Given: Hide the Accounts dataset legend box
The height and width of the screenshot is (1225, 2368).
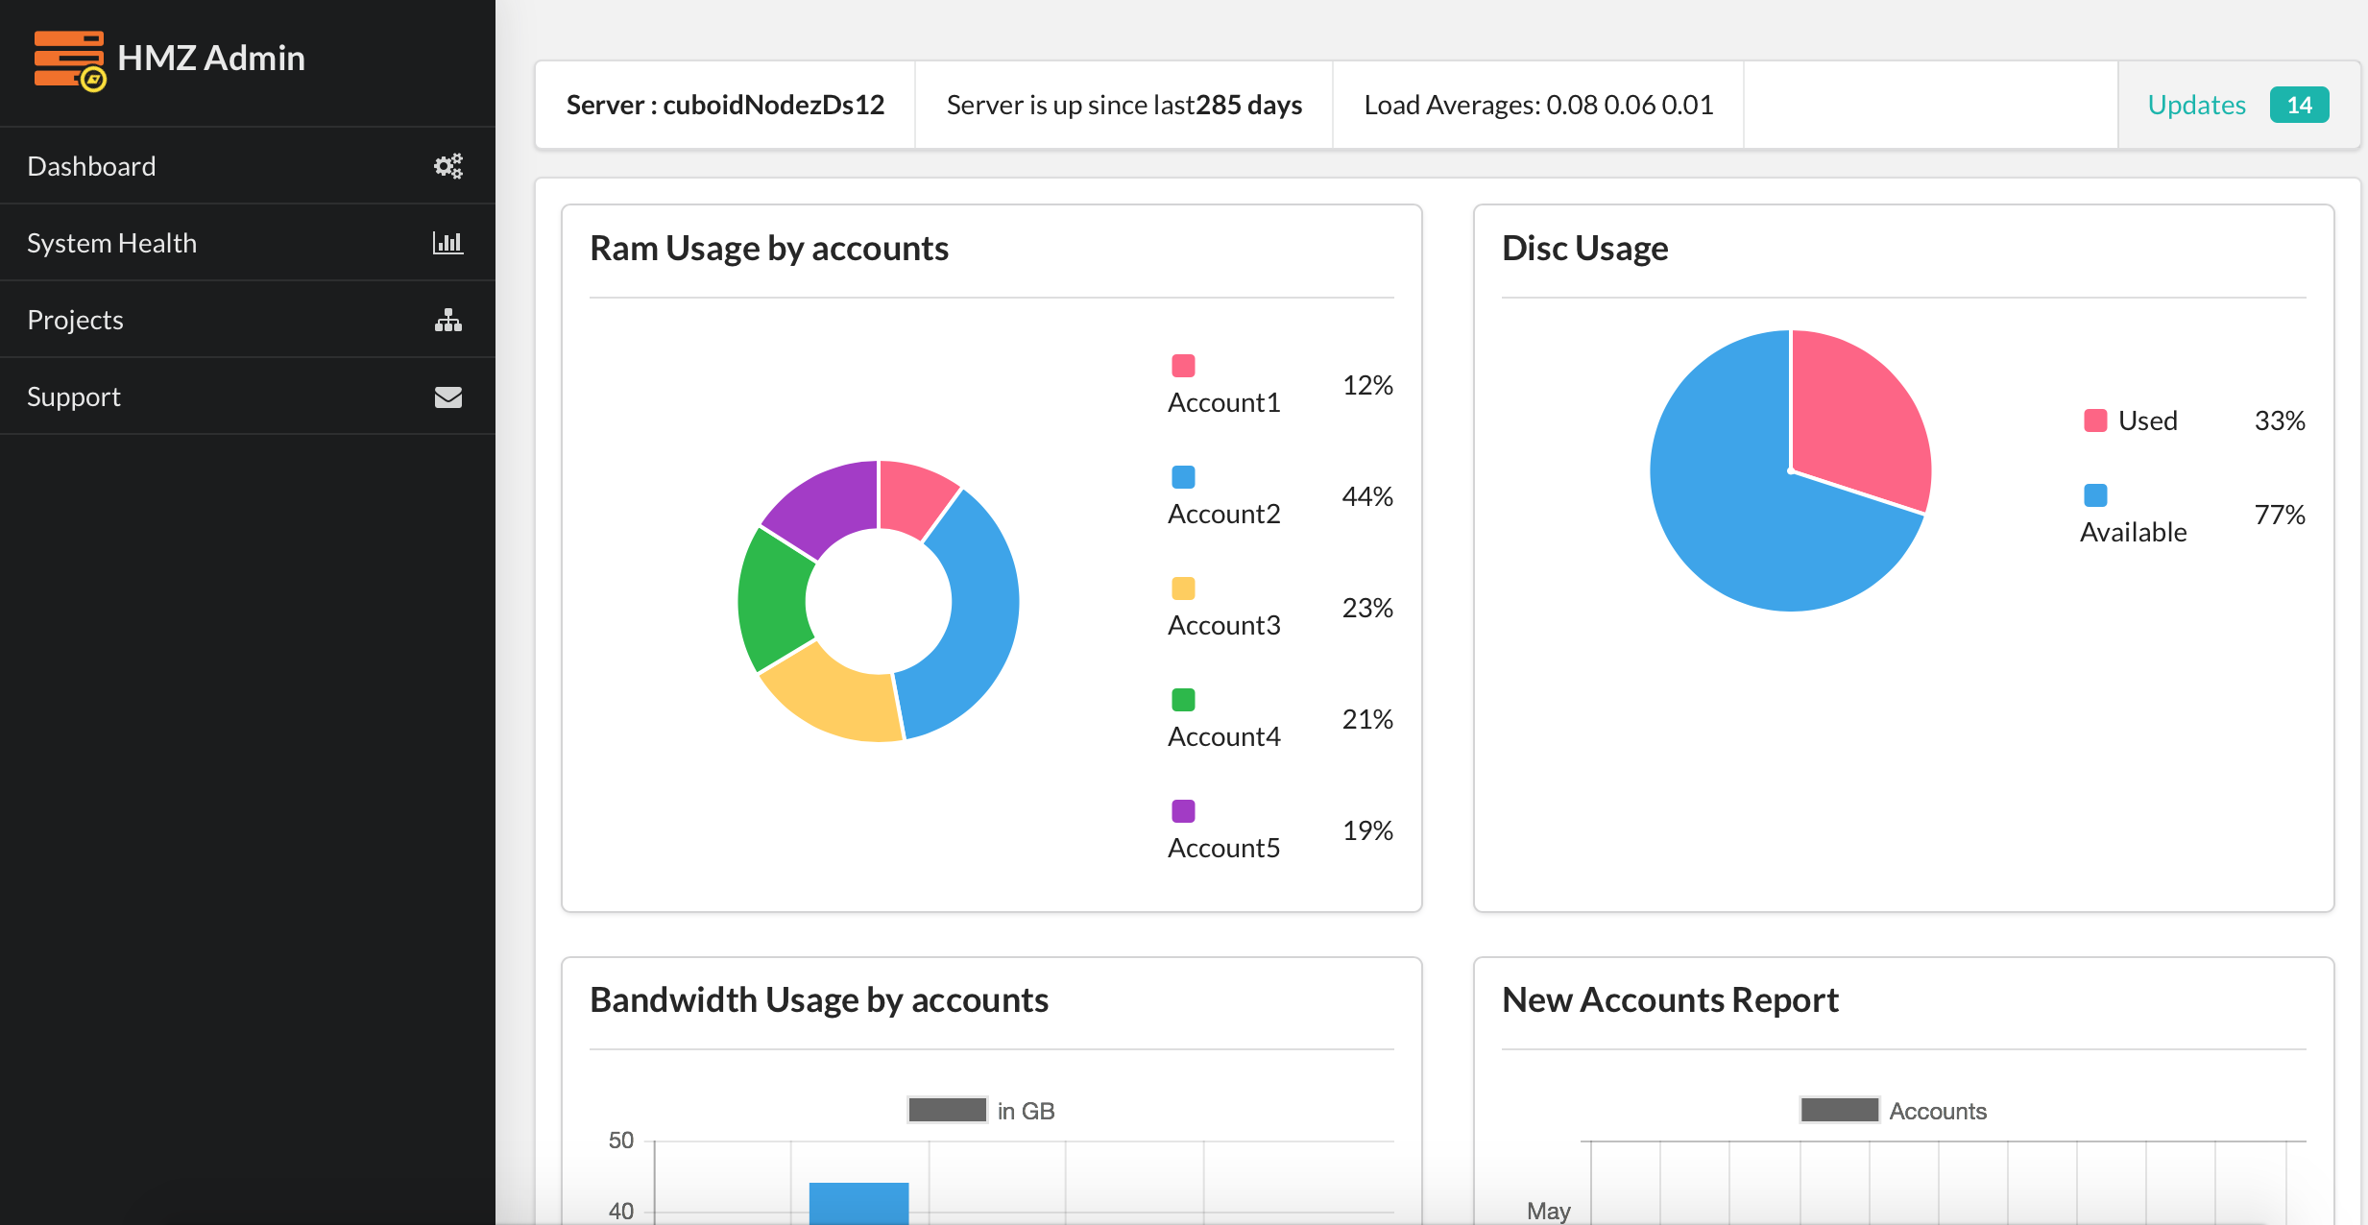Looking at the screenshot, I should coord(1839,1110).
